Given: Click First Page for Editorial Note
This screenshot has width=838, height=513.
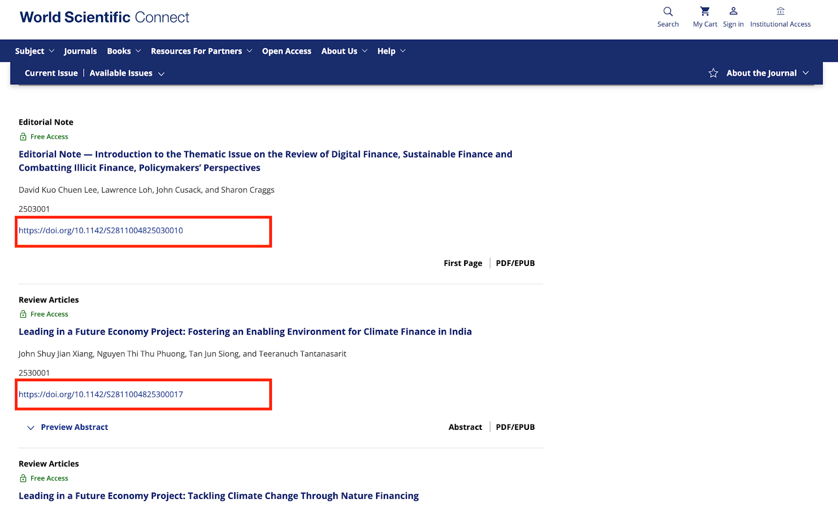Looking at the screenshot, I should coord(462,263).
